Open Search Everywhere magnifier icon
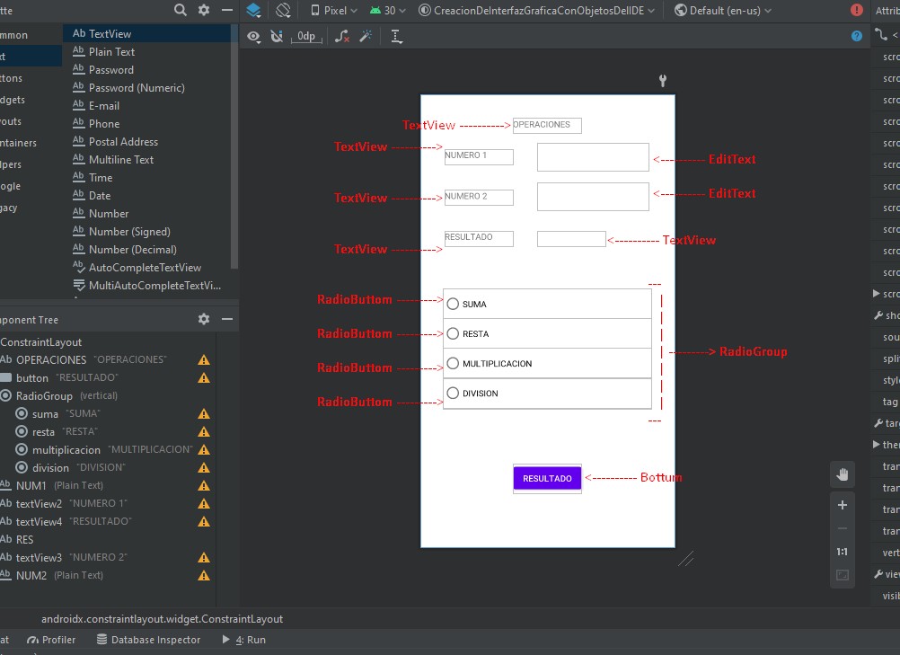The height and width of the screenshot is (655, 900). [180, 11]
